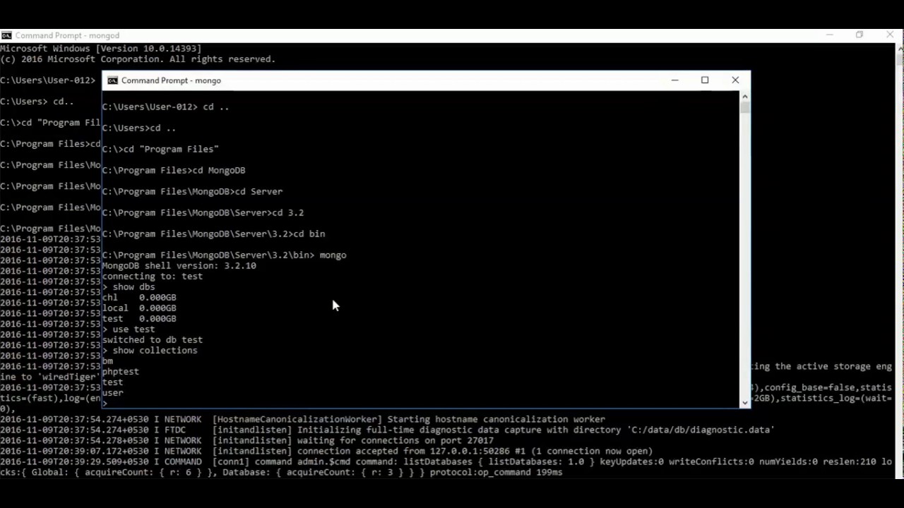Image resolution: width=904 pixels, height=508 pixels.
Task: Click the "Starting hostname canonicalization worker" log line
Action: click(x=302, y=419)
